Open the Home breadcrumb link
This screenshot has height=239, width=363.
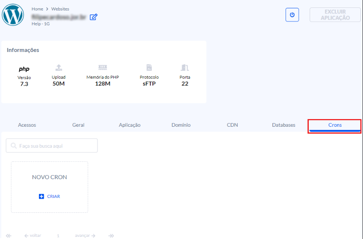pos(37,9)
